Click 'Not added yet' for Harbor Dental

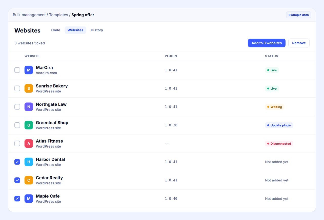[x=277, y=162]
